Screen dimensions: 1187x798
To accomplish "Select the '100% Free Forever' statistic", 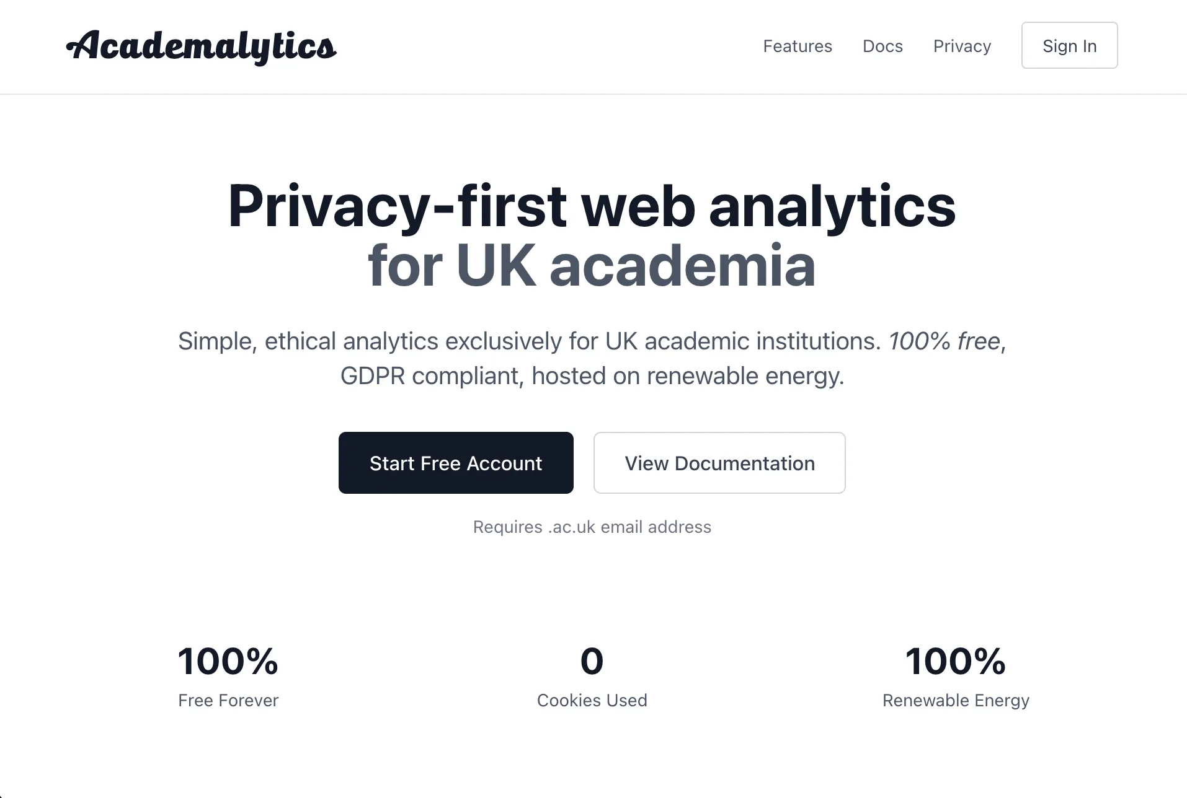I will (x=228, y=675).
